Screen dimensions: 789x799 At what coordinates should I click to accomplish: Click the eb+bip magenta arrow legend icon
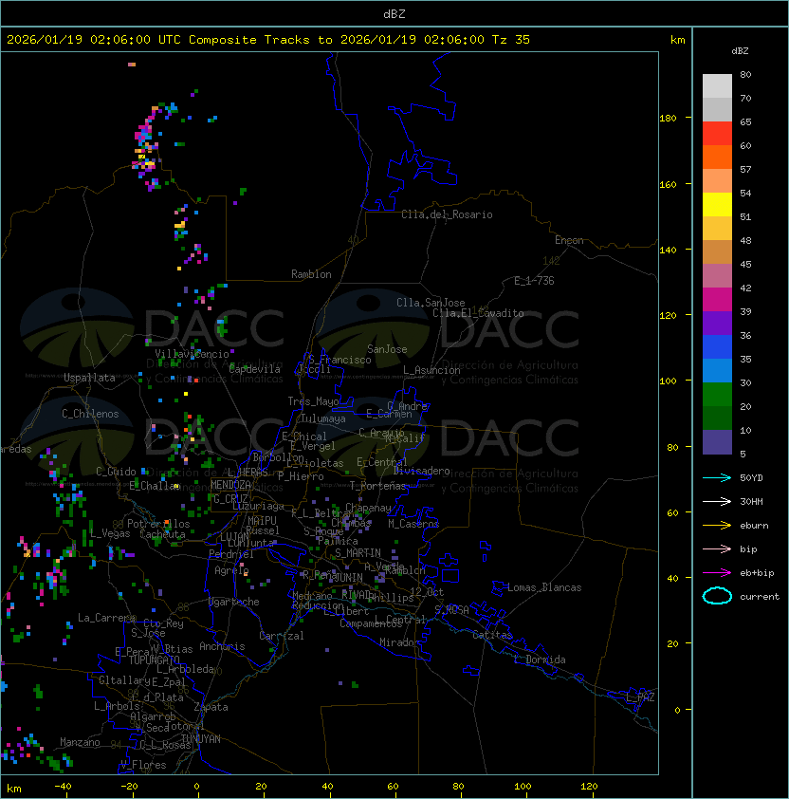[717, 573]
